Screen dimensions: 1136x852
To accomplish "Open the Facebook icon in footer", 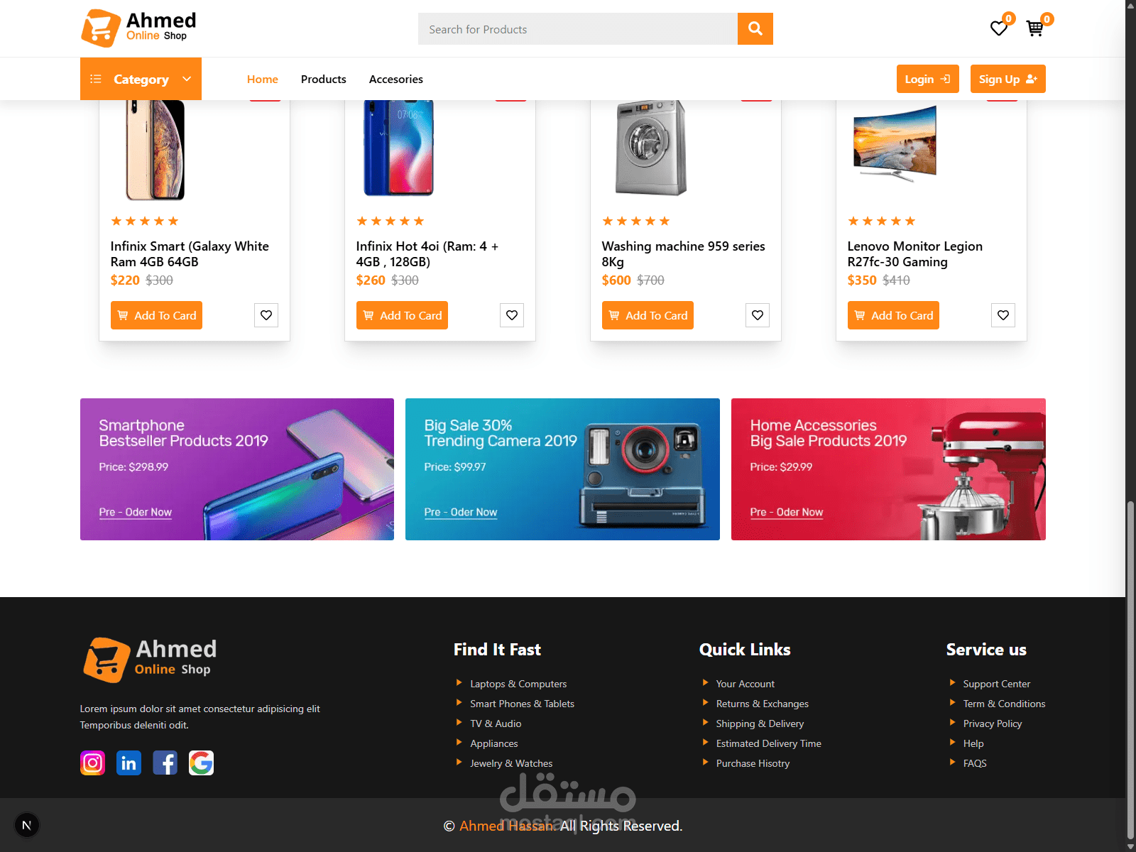I will 165,763.
